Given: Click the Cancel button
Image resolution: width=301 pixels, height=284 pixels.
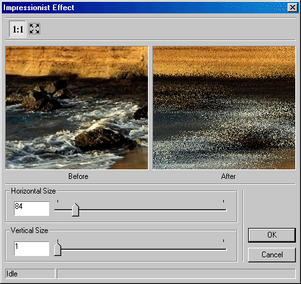Looking at the screenshot, I should (272, 255).
